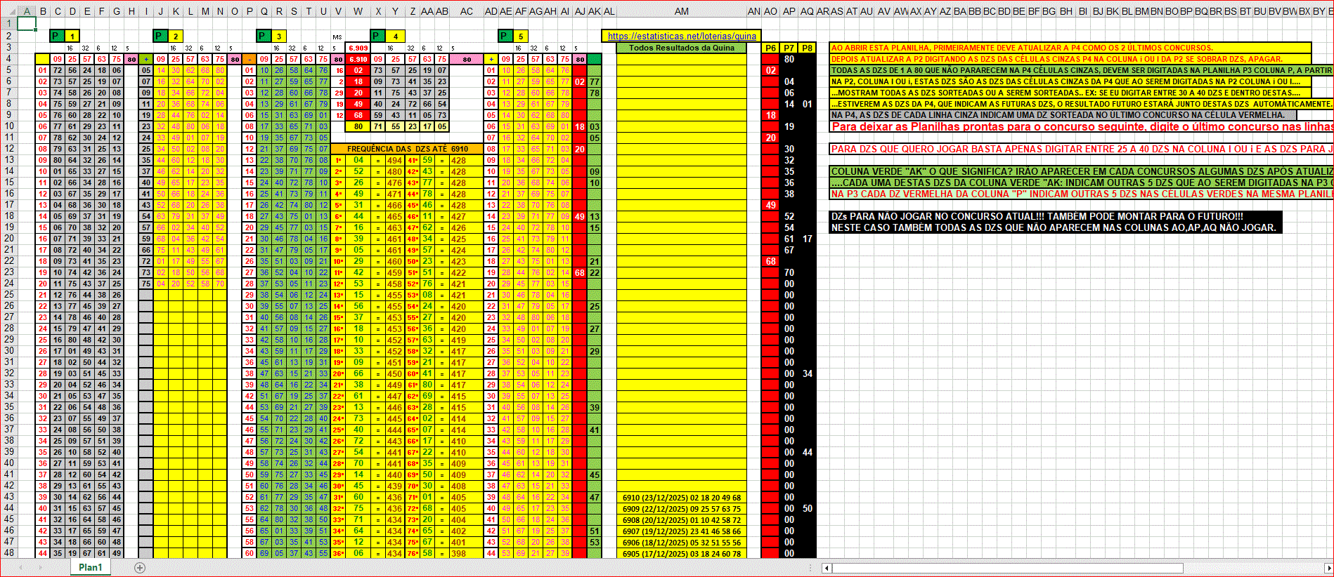This screenshot has height=577, width=1334.
Task: Click the orange FREQUÊNCIA DAS DZS ATÉ 6910 cell
Action: coord(407,149)
